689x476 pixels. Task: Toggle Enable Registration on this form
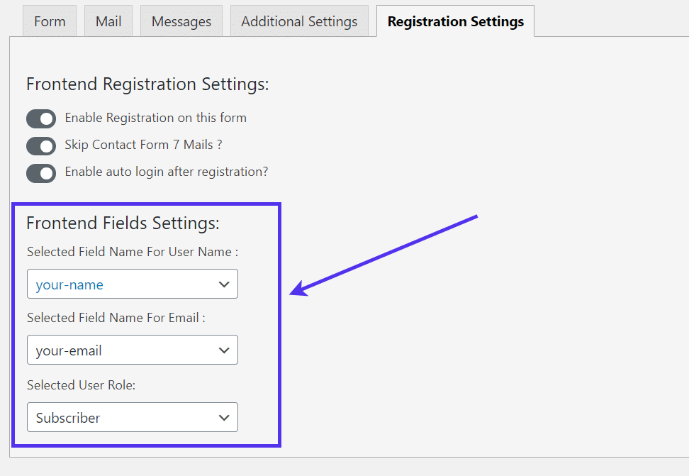point(40,118)
